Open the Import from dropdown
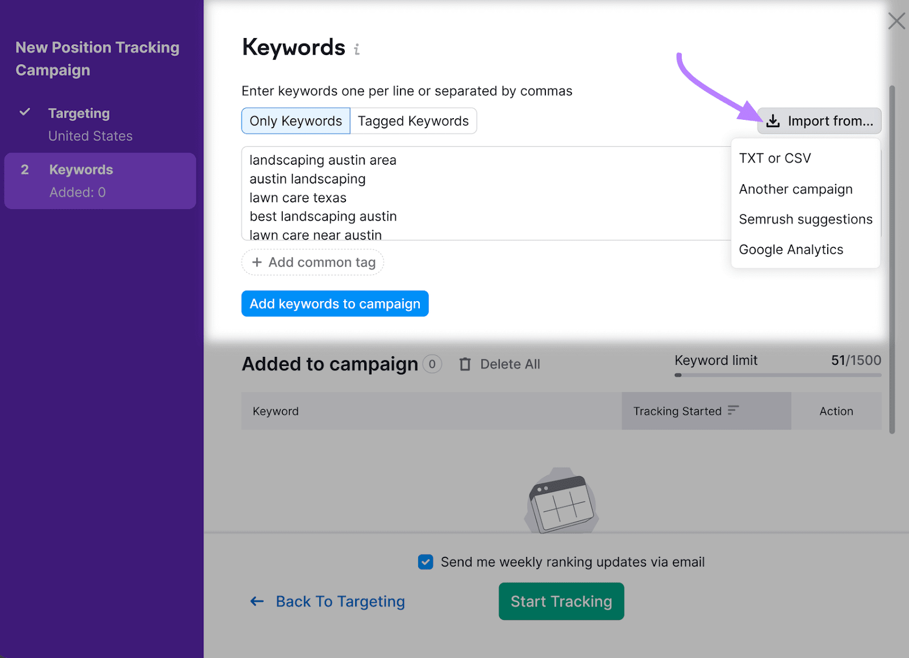The height and width of the screenshot is (658, 909). [x=819, y=120]
